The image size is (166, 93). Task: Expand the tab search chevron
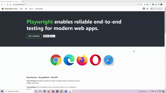coord(152,1)
